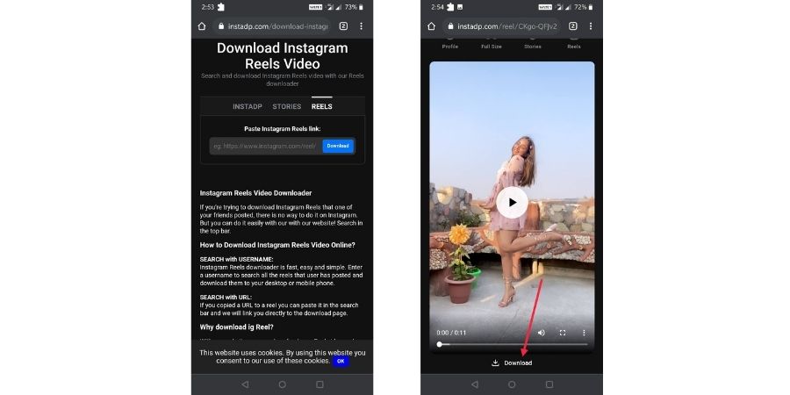The image size is (790, 395).
Task: Enter fullscreen on the reel video
Action: [563, 333]
